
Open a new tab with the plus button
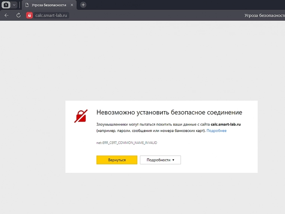83,5
